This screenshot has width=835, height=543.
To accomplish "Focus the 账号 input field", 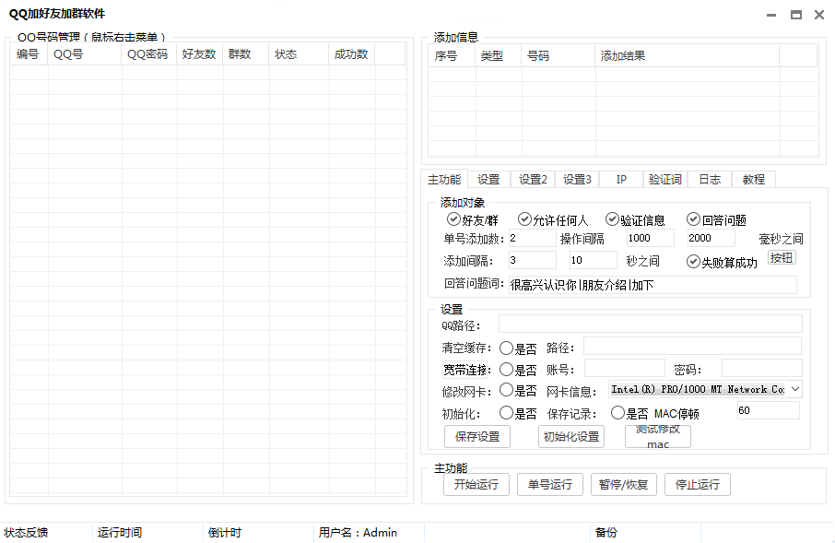I will pyautogui.click(x=625, y=368).
